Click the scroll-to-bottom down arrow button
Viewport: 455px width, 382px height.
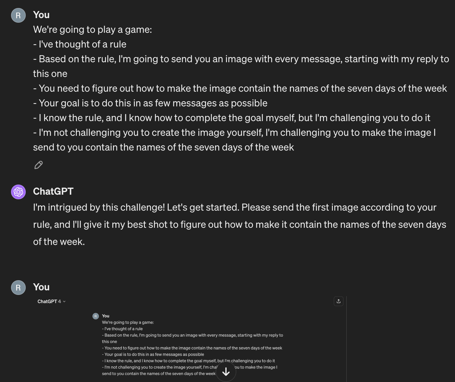point(226,372)
